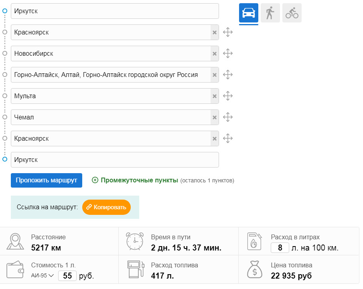Focus the Новосибирск waypoint field

(x=111, y=54)
